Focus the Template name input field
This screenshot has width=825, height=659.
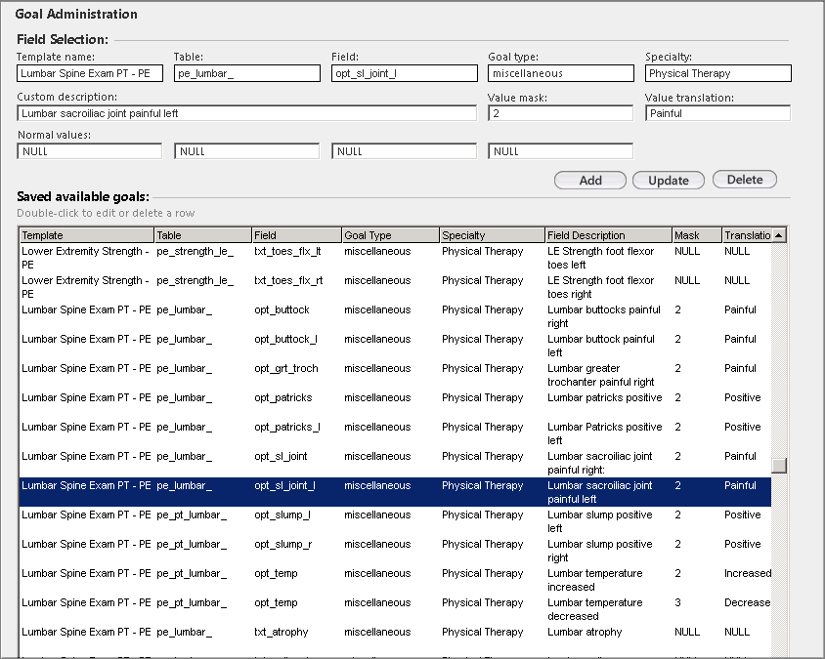coord(90,73)
